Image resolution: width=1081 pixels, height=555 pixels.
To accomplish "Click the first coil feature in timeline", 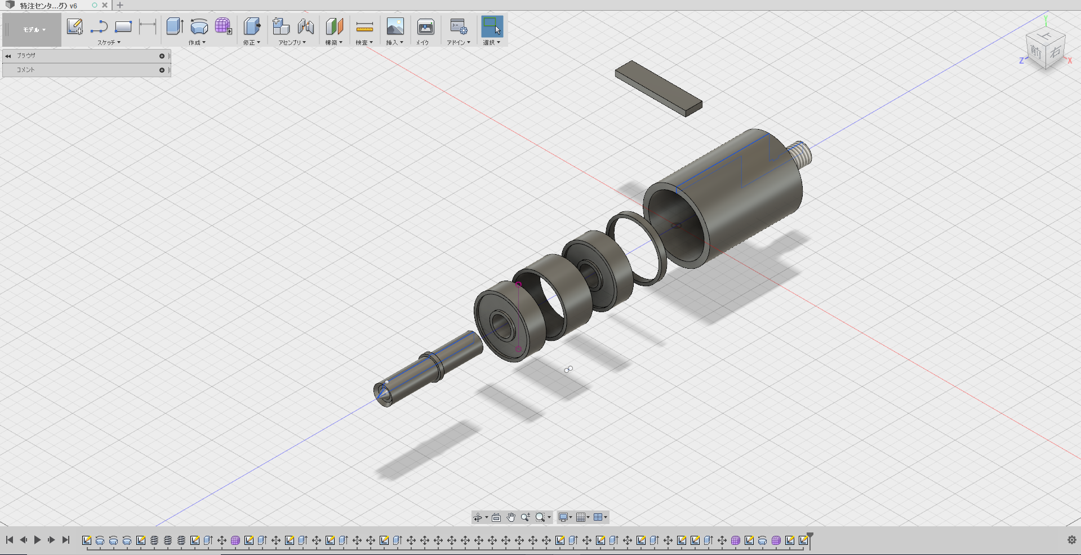I will 154,540.
